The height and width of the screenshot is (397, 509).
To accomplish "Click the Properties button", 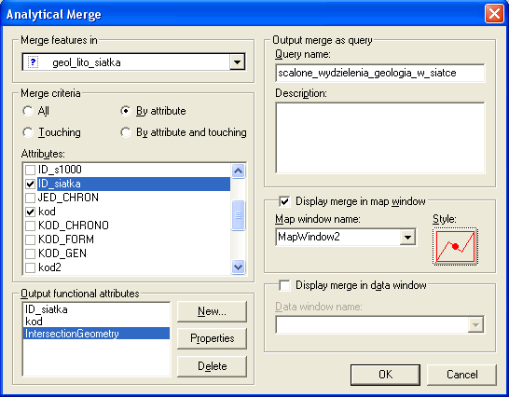I will [212, 338].
